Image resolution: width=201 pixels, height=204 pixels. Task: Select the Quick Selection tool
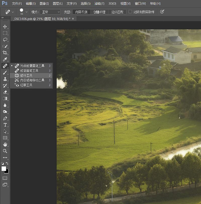(5, 46)
